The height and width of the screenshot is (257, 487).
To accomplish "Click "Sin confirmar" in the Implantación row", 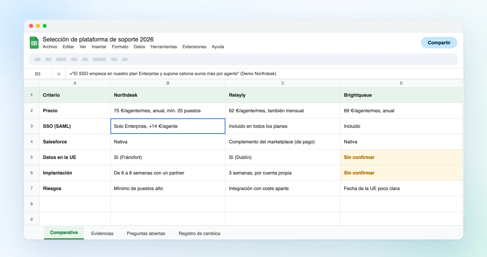I will point(401,173).
